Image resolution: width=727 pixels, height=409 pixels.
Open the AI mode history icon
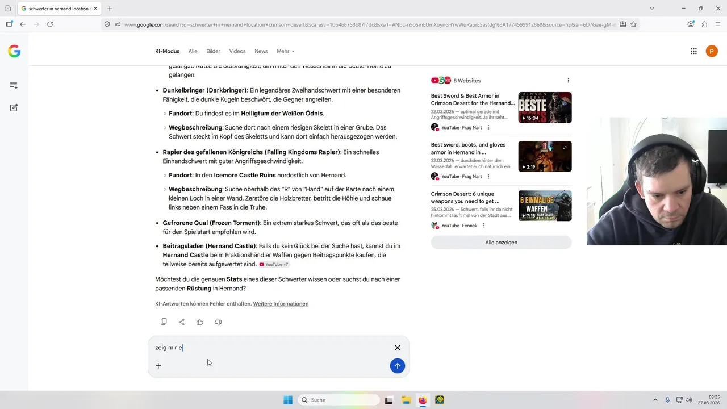click(x=14, y=85)
